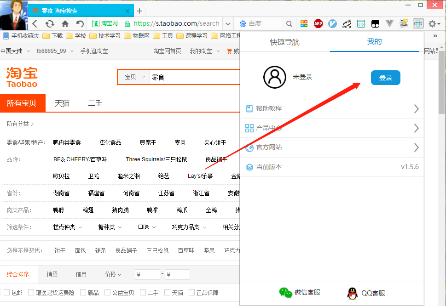Select the 二手 tab
This screenshot has height=306, width=446.
(x=95, y=103)
